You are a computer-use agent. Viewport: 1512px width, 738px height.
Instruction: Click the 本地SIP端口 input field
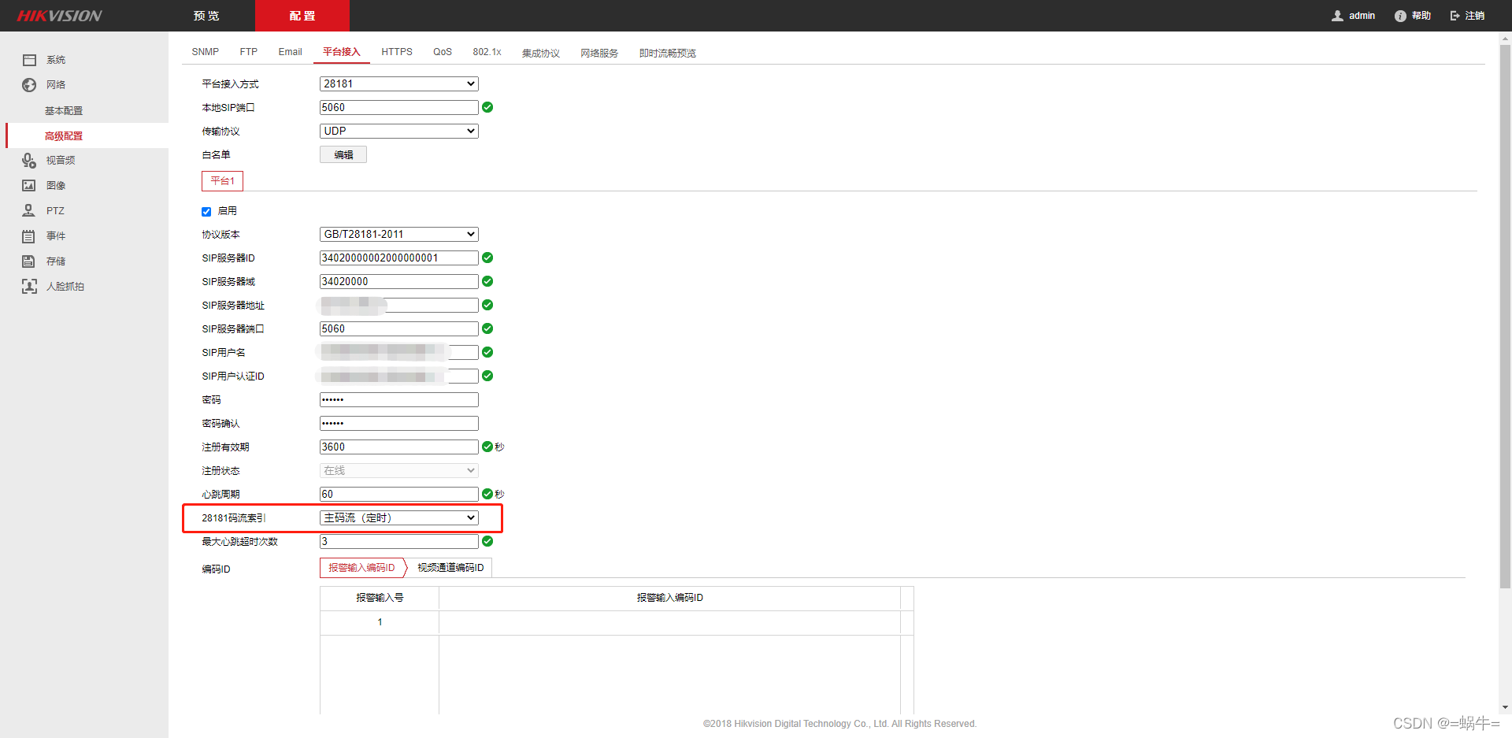click(399, 107)
